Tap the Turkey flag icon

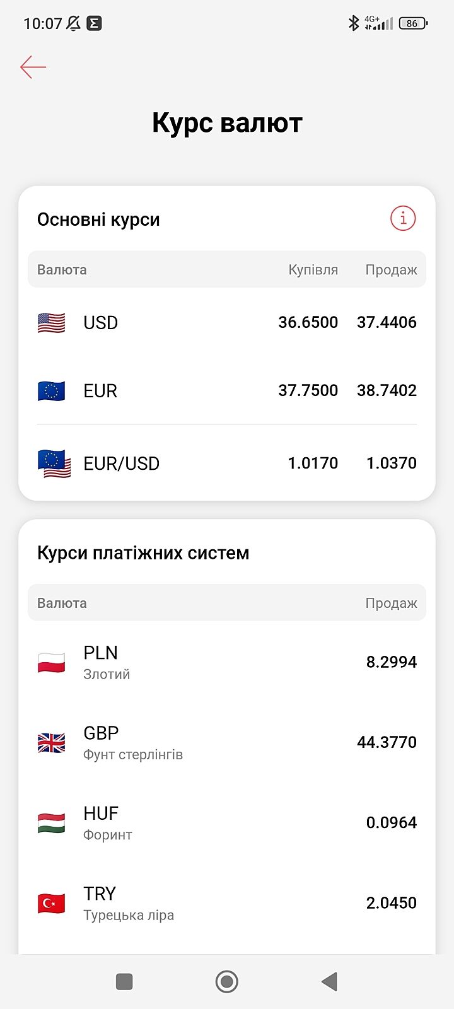[x=52, y=903]
